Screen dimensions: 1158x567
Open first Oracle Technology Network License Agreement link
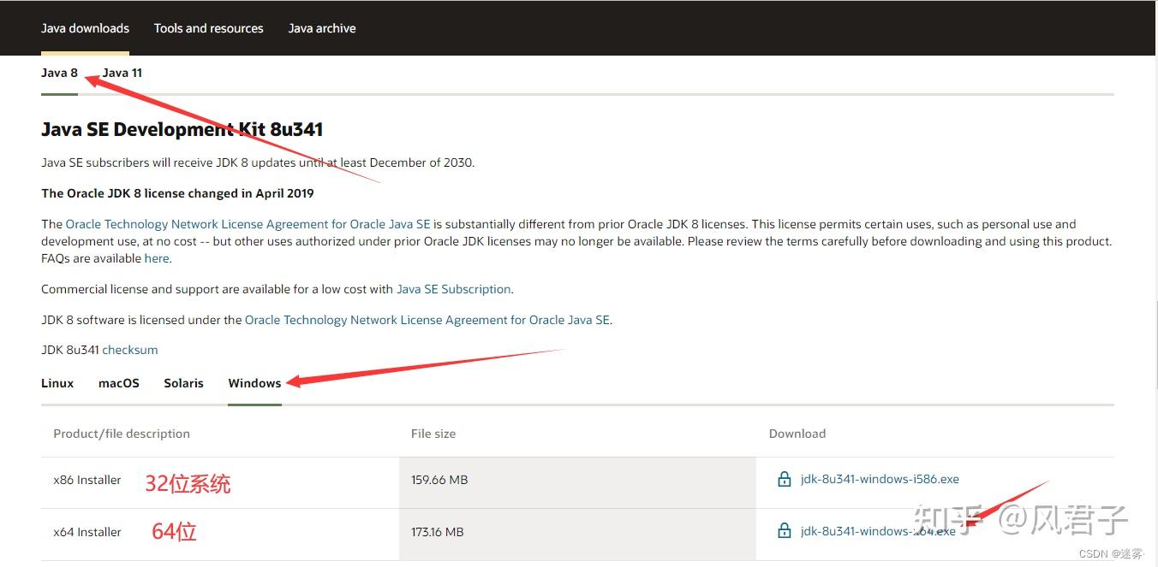click(x=248, y=224)
